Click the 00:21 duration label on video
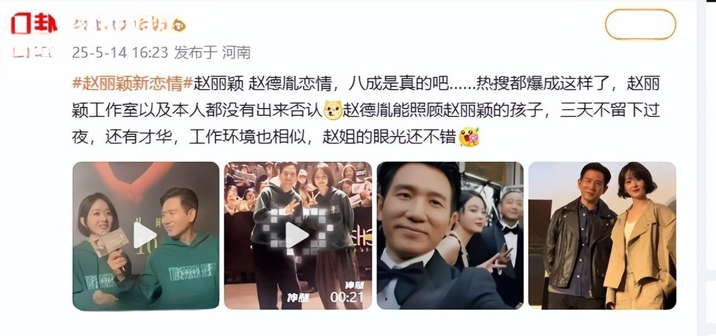The width and height of the screenshot is (716, 336). tap(347, 297)
